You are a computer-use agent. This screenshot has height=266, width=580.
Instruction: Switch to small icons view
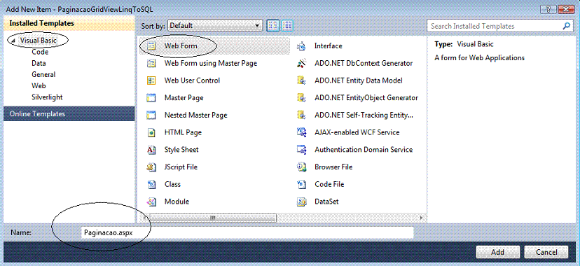point(272,25)
